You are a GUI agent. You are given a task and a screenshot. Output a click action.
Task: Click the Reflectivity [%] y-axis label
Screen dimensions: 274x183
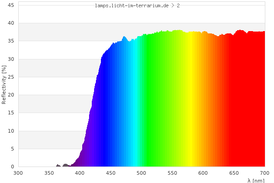click(x=4, y=85)
